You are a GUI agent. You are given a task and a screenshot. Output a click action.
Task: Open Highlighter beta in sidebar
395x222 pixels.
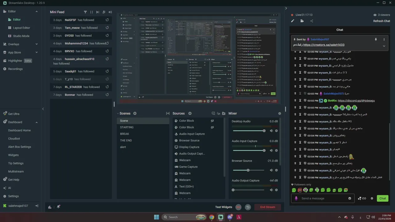pos(20,61)
